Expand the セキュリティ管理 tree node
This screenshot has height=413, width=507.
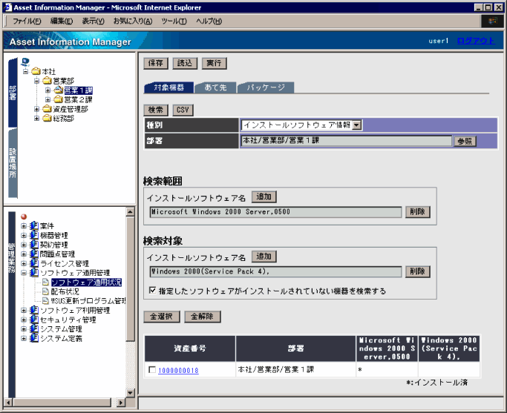tap(24, 320)
